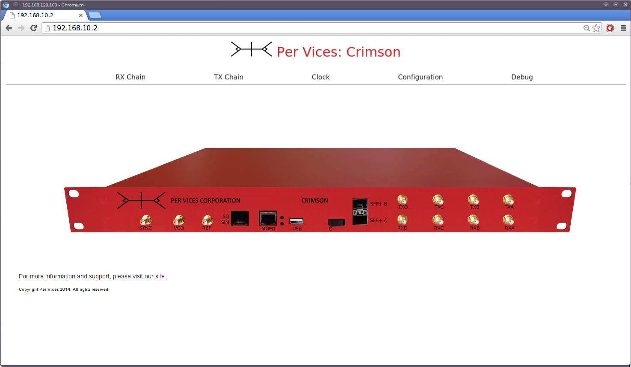Viewport: 631px width, 367px height.
Task: Open the Chromium hamburger menu
Action: point(623,28)
